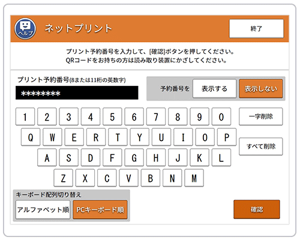Tap the number 8 key
The width and height of the screenshot is (300, 240).
(178, 117)
